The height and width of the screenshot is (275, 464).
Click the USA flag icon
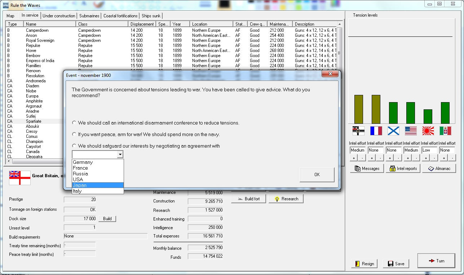coord(411,131)
